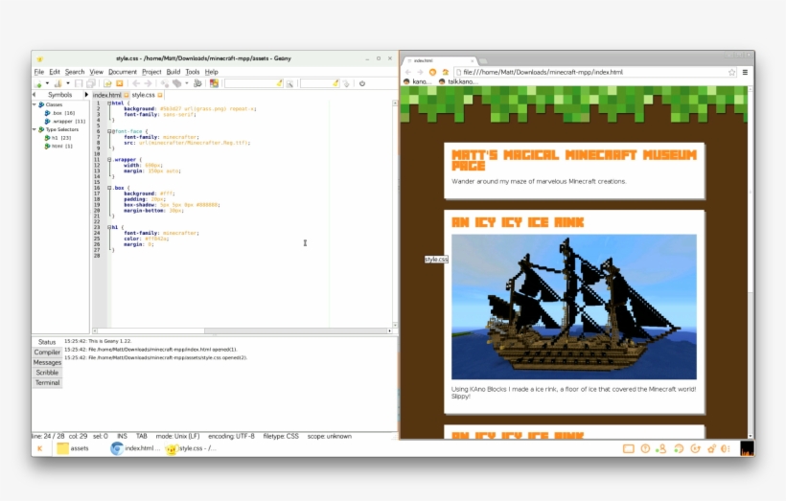Click the Save file icon in Geany toolbar
Screen dimensions: 786x501
tap(79, 83)
